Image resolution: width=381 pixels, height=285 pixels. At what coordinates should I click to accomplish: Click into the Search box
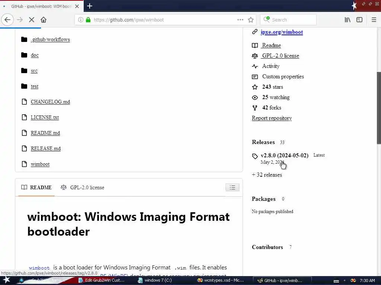pyautogui.click(x=288, y=20)
